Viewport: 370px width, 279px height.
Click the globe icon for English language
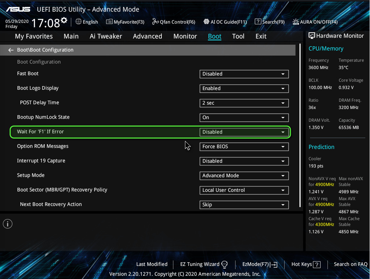click(x=79, y=22)
